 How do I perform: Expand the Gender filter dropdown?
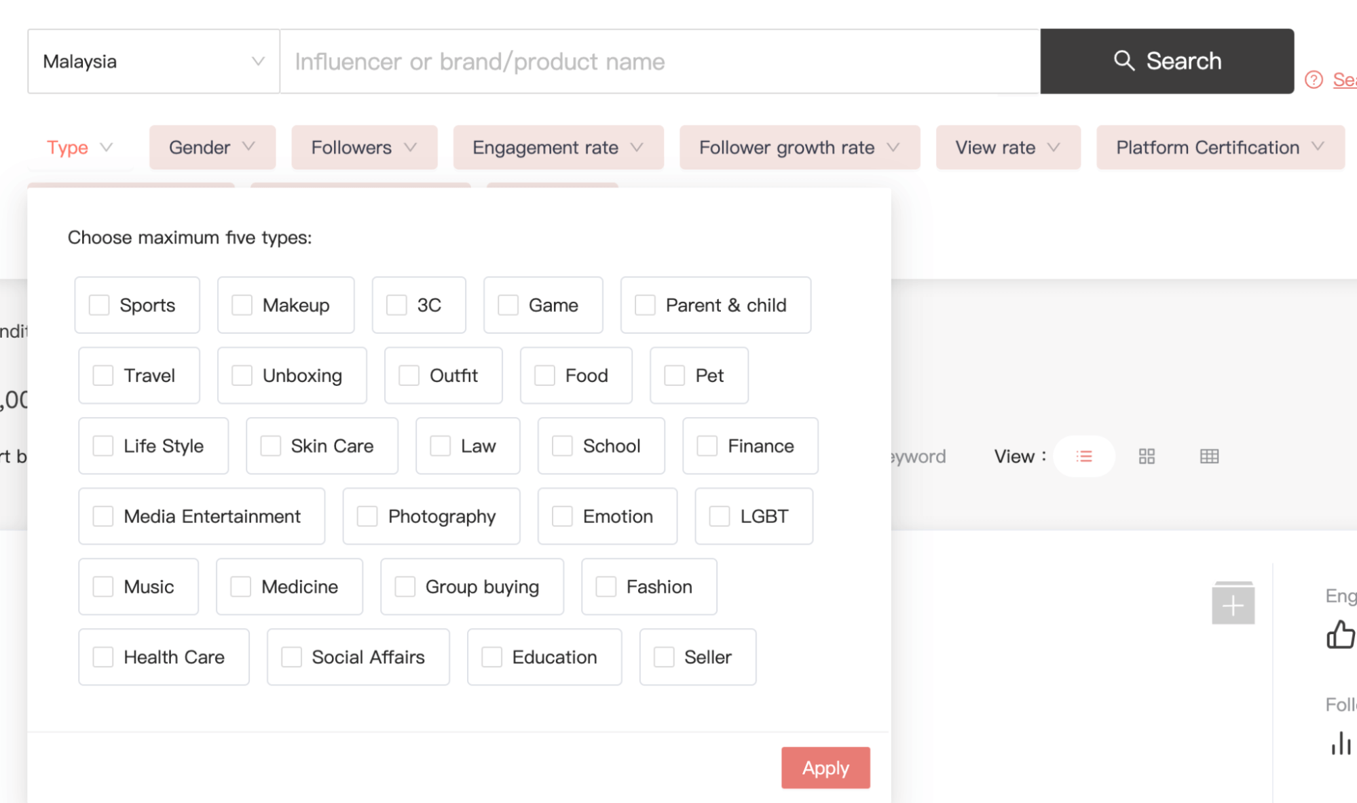pos(212,147)
